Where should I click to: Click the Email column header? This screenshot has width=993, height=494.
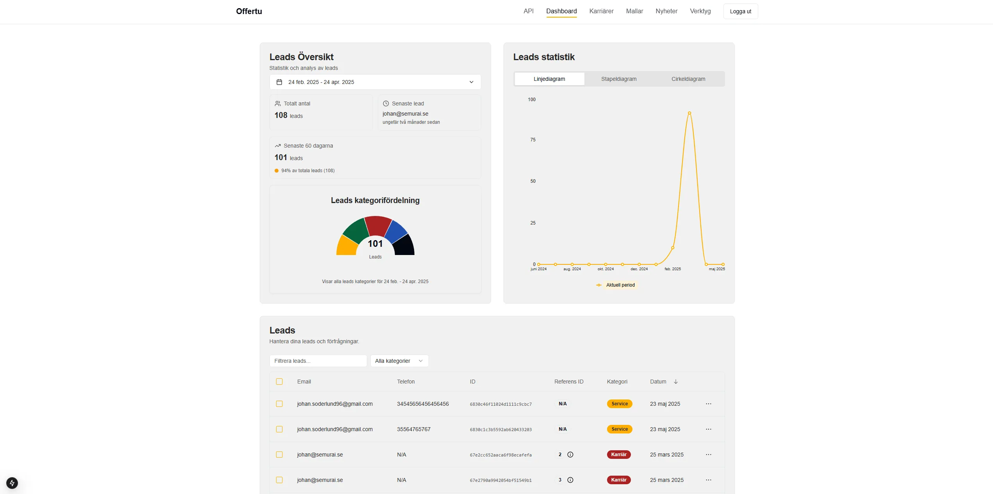304,382
